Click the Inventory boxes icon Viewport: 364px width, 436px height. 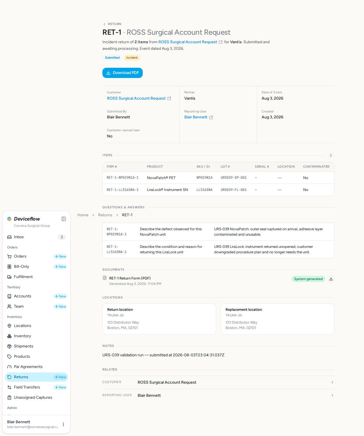9,336
